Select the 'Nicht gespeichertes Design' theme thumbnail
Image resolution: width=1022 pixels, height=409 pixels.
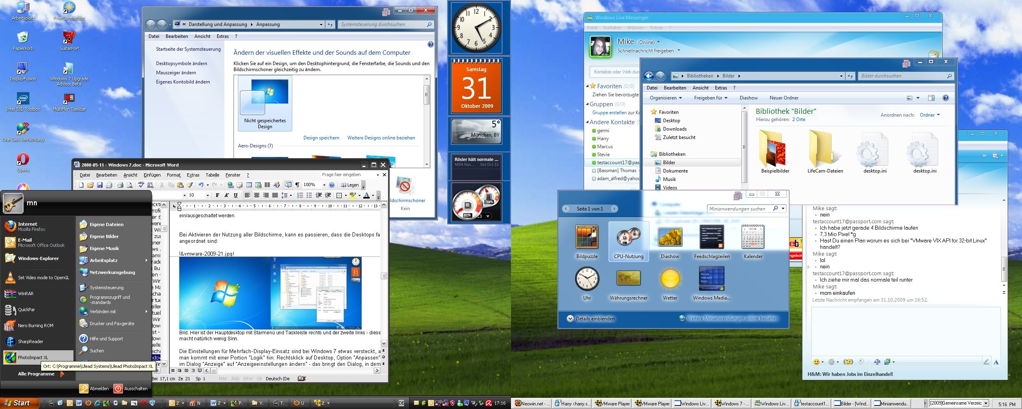pyautogui.click(x=265, y=103)
